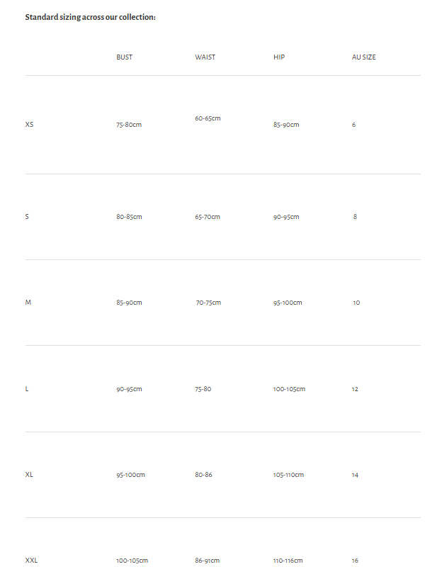Click AU size 16 cell
The width and height of the screenshot is (425, 579).
point(355,561)
